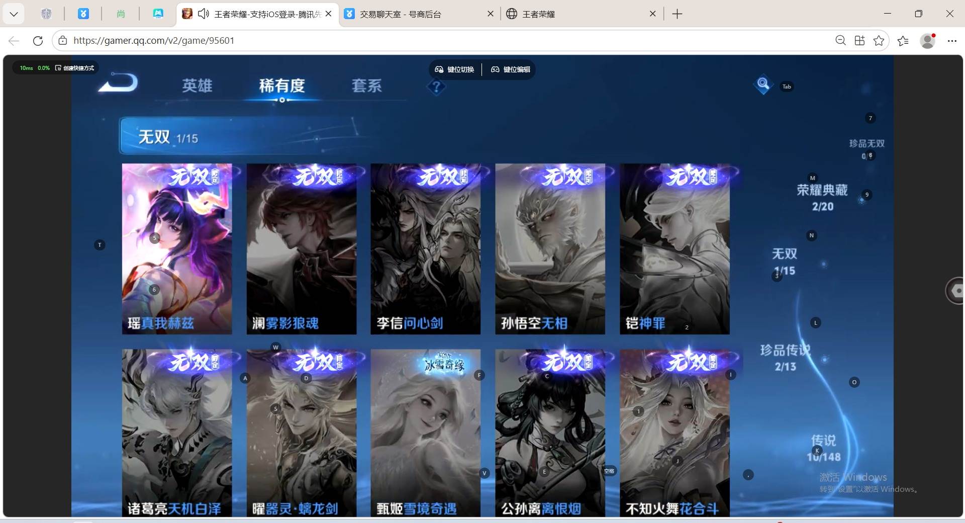The image size is (965, 523).
Task: Open the 李信问心剑 skin card
Action: coord(426,249)
